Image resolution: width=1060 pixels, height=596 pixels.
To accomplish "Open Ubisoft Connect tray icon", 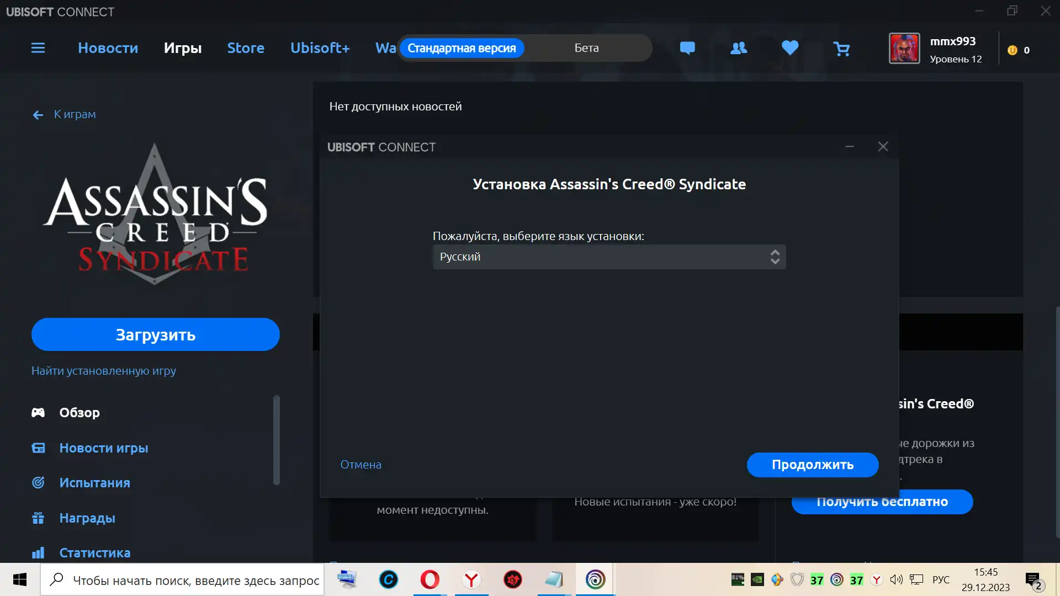I will coord(837,579).
